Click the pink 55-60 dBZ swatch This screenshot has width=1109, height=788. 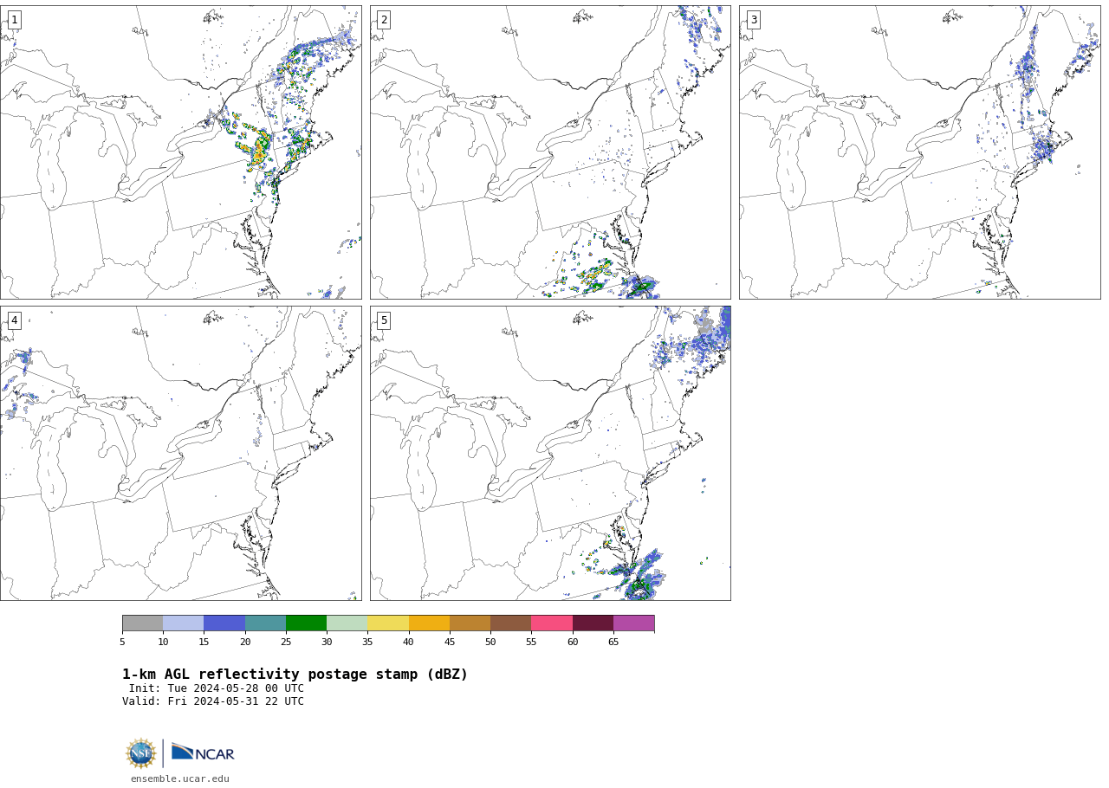(x=552, y=623)
